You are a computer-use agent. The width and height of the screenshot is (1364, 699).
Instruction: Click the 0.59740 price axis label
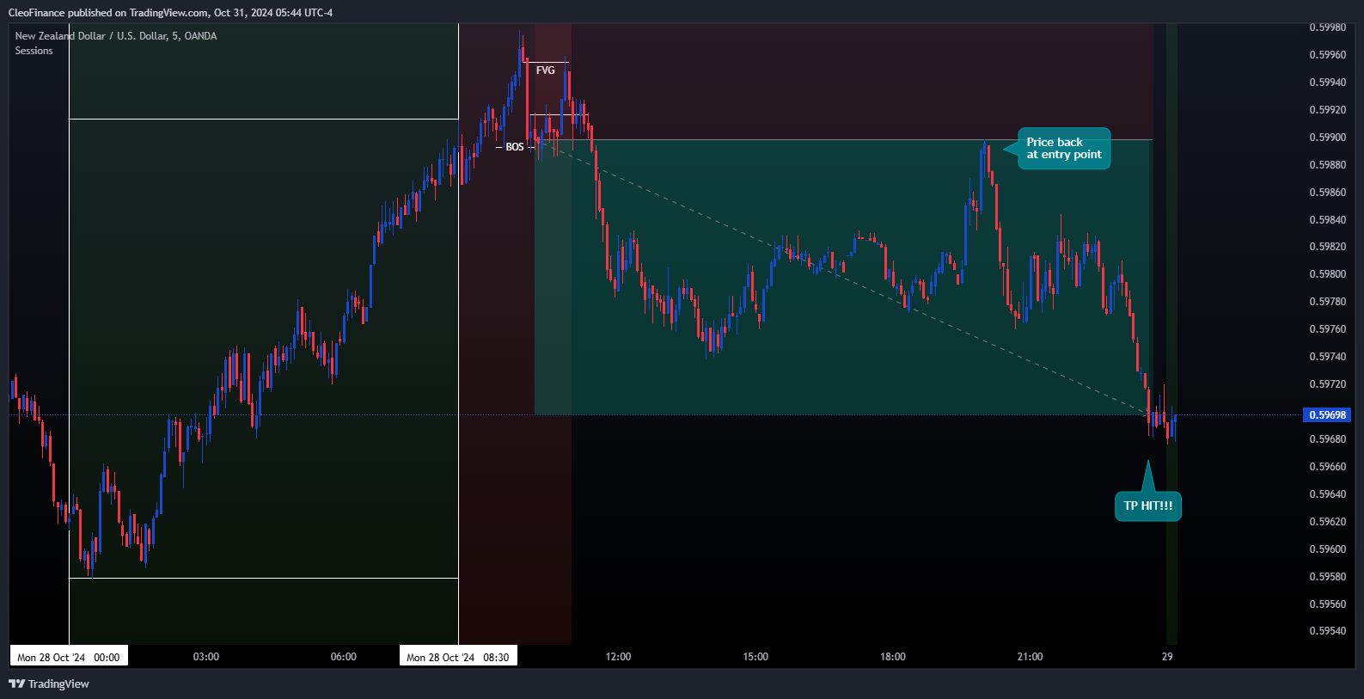coord(1328,357)
